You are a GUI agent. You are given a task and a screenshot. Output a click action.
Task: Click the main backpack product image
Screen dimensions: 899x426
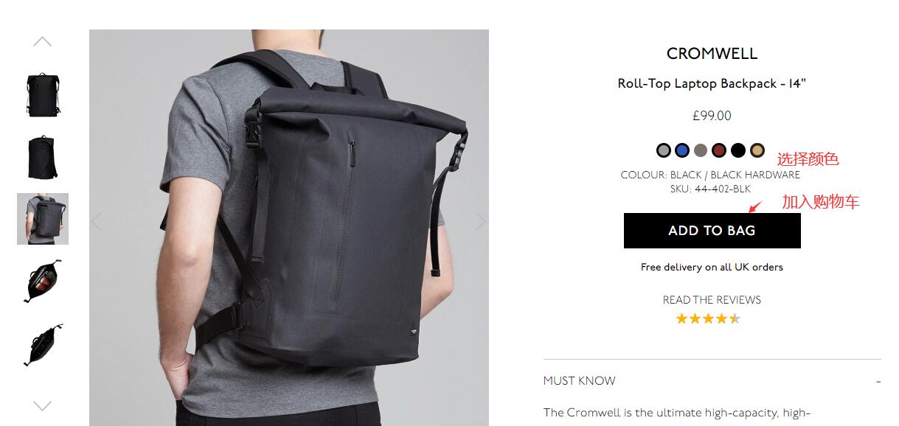tap(289, 228)
